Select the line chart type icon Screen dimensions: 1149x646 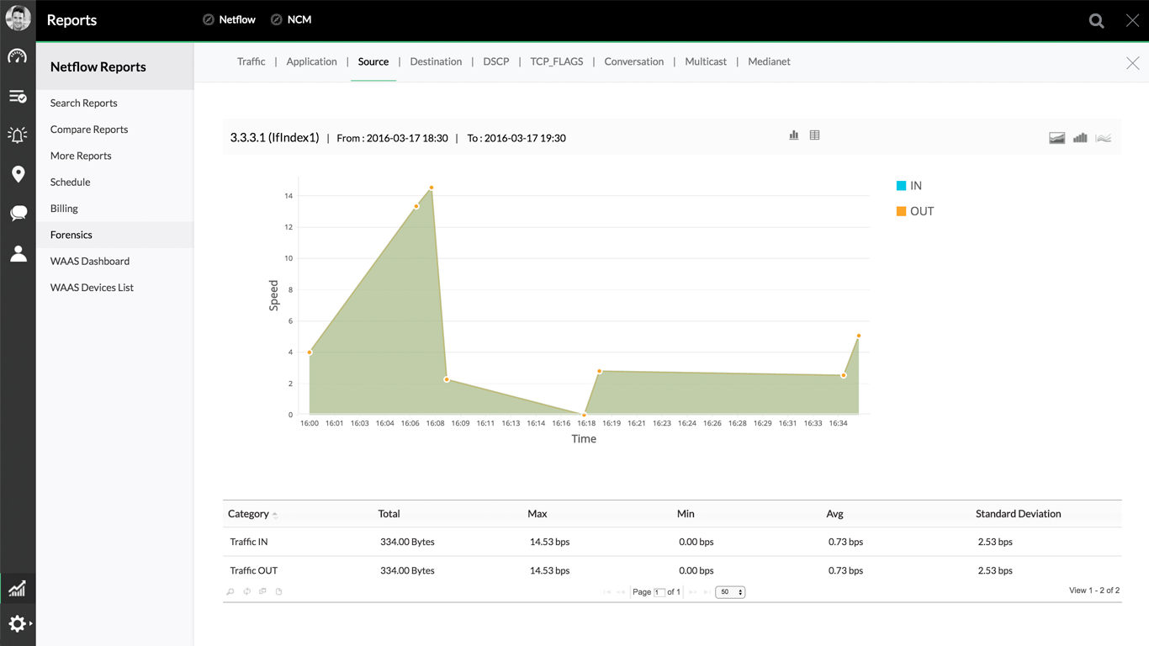[1104, 138]
